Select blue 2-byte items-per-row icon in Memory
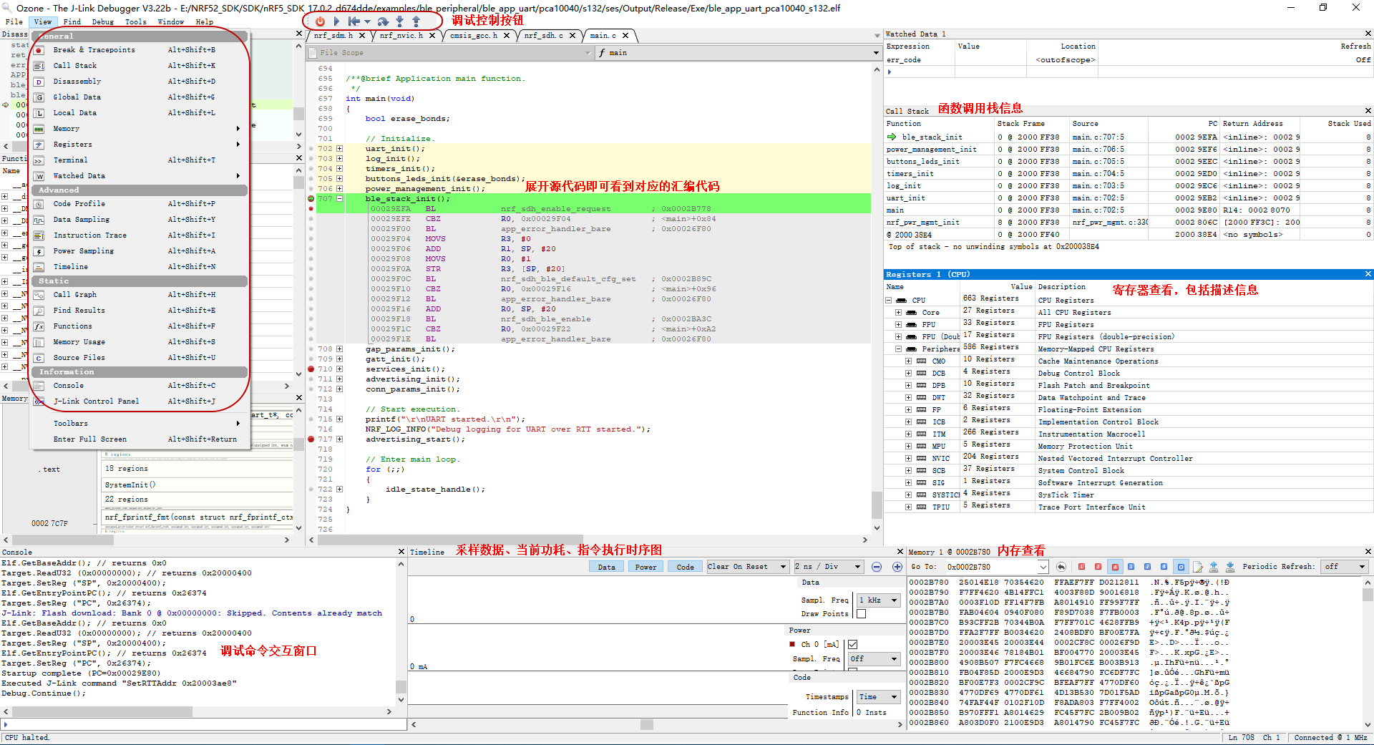 tap(1148, 567)
